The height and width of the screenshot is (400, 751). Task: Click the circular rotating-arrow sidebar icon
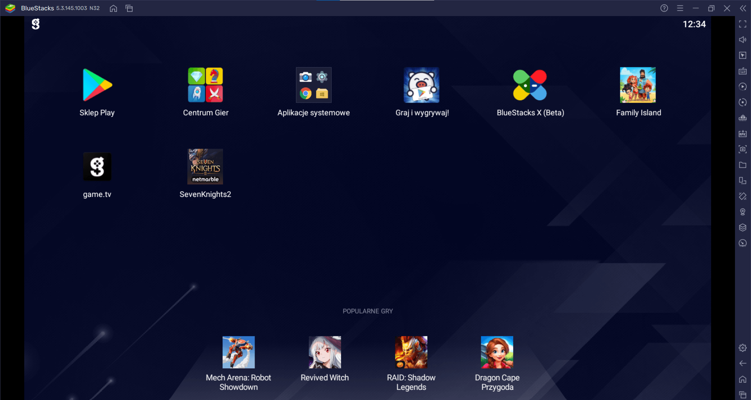743,103
